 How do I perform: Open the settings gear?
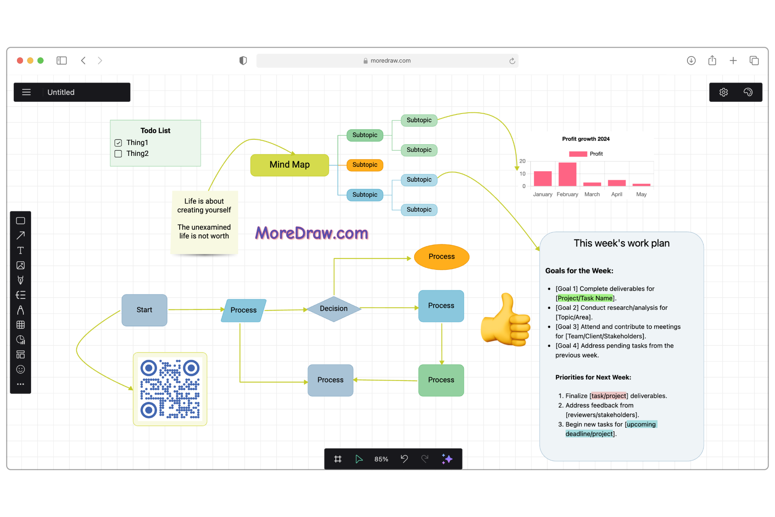click(724, 92)
